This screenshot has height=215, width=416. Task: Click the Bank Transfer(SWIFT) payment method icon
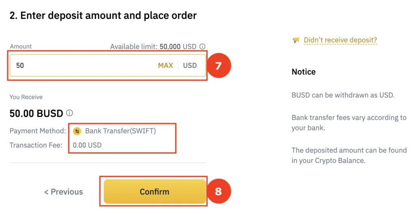tap(77, 131)
